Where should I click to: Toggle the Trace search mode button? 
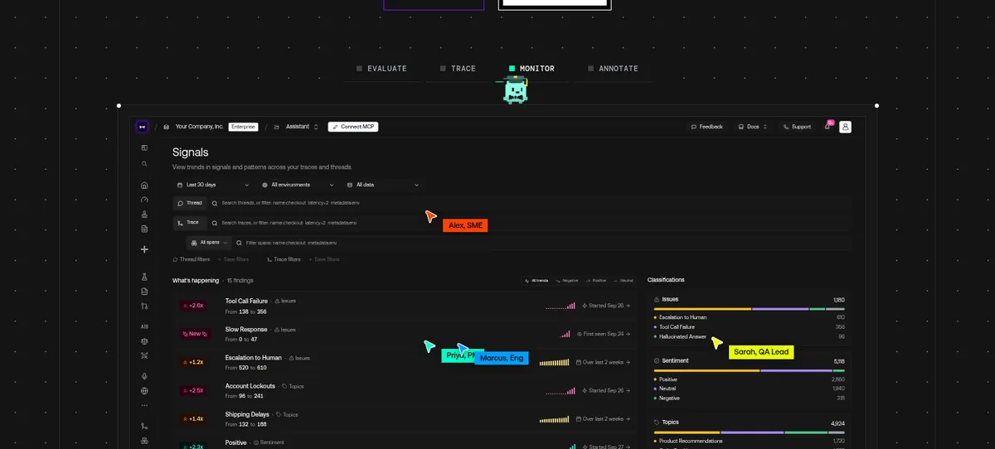click(190, 223)
